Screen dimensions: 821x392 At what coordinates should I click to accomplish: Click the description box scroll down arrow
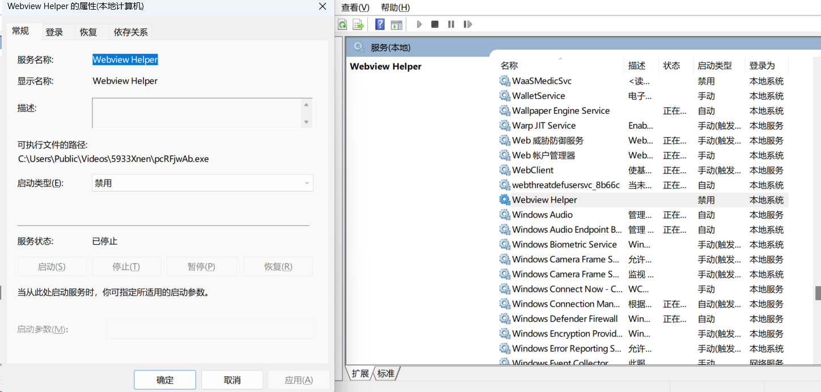click(307, 122)
